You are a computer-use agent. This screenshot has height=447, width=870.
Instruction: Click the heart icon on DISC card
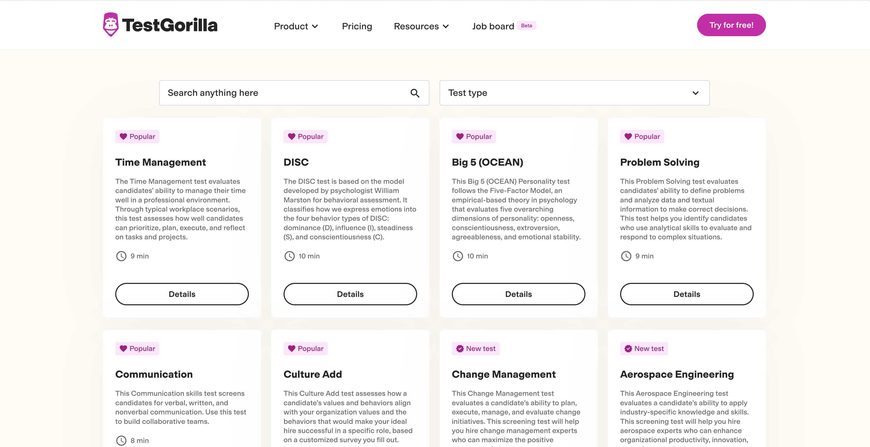[x=291, y=136]
